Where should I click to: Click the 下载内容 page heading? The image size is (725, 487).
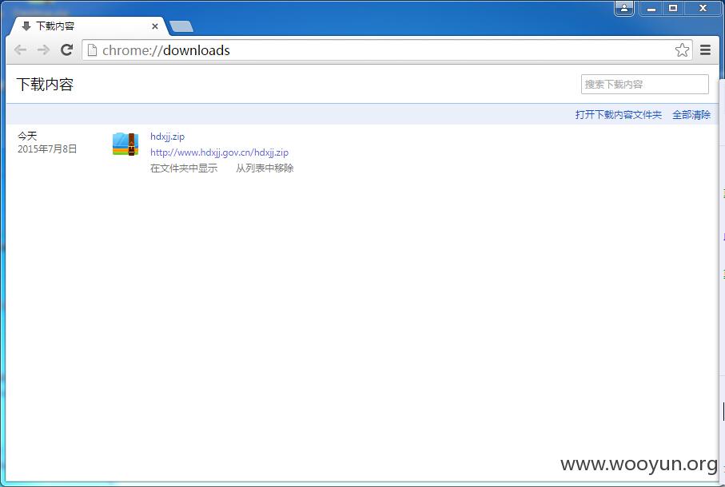tap(45, 85)
